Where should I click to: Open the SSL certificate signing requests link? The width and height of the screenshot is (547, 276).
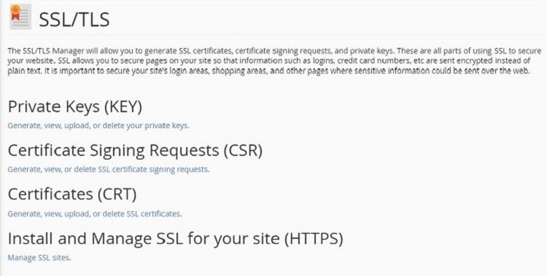click(109, 170)
